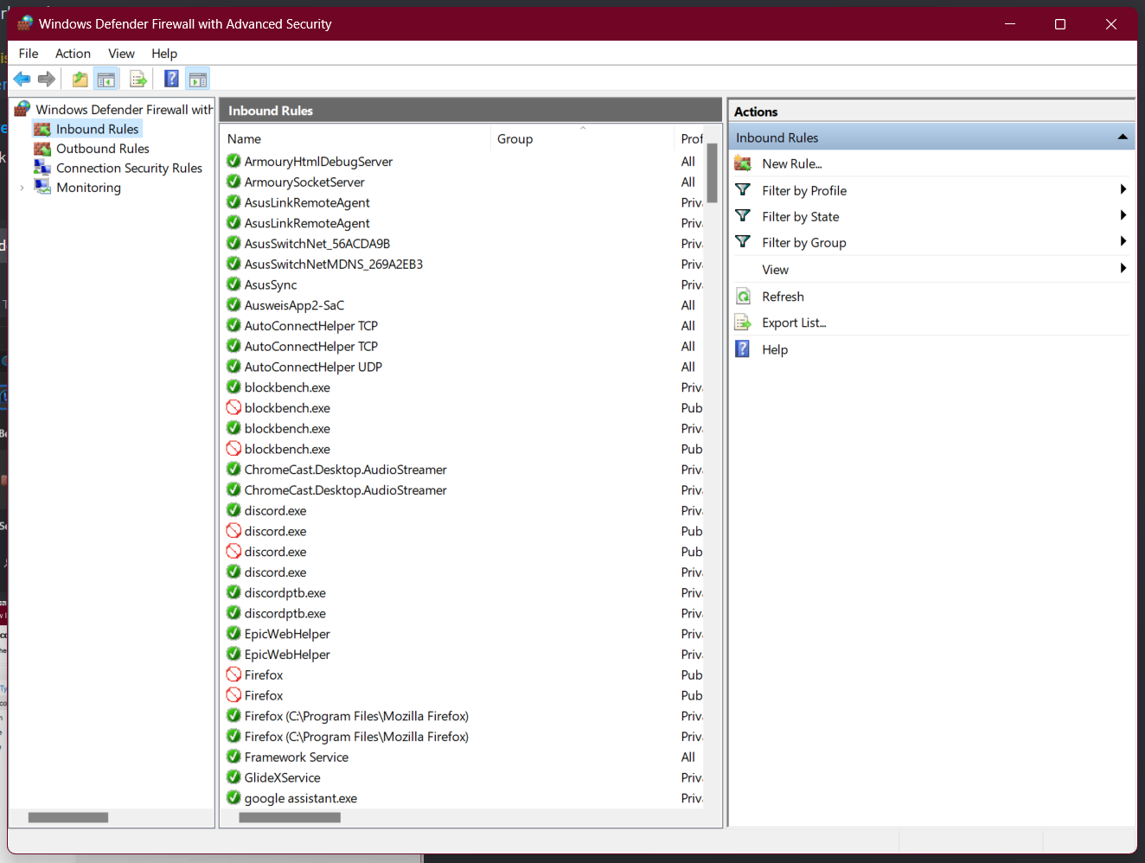The height and width of the screenshot is (863, 1145).
Task: Select Outbound Rules in the console tree
Action: click(102, 149)
